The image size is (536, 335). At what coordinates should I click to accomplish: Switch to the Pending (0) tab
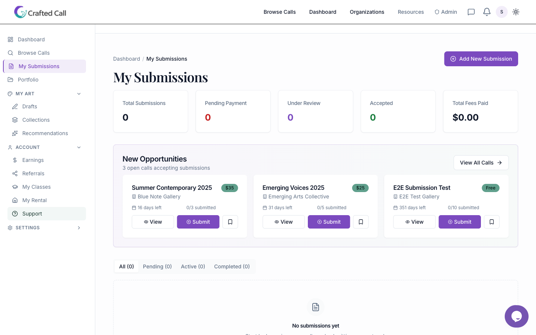157,267
